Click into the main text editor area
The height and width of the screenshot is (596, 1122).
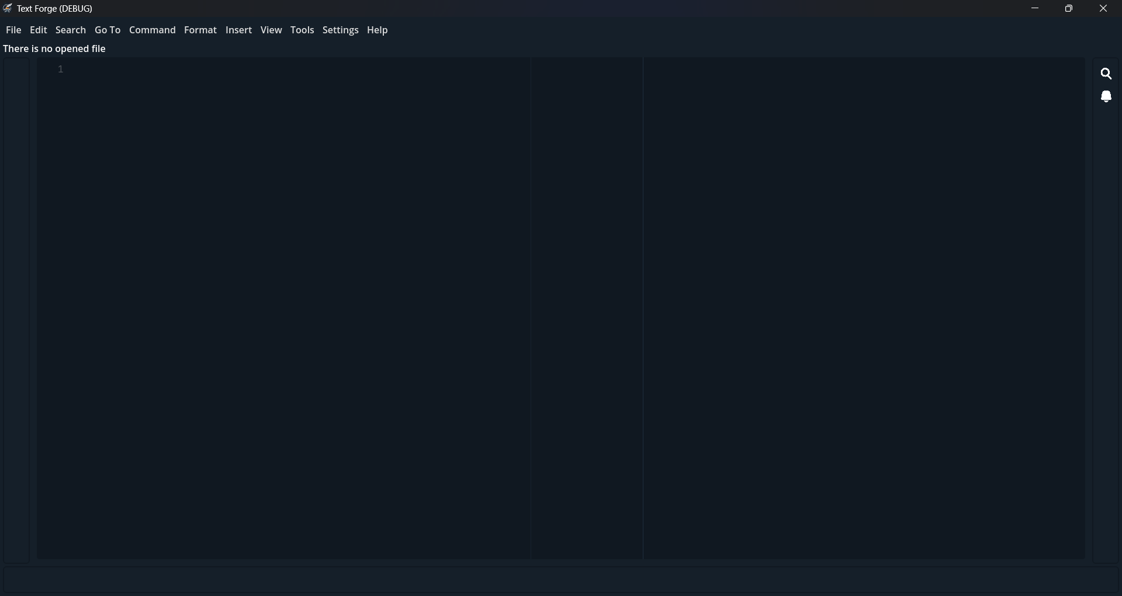[x=561, y=309]
